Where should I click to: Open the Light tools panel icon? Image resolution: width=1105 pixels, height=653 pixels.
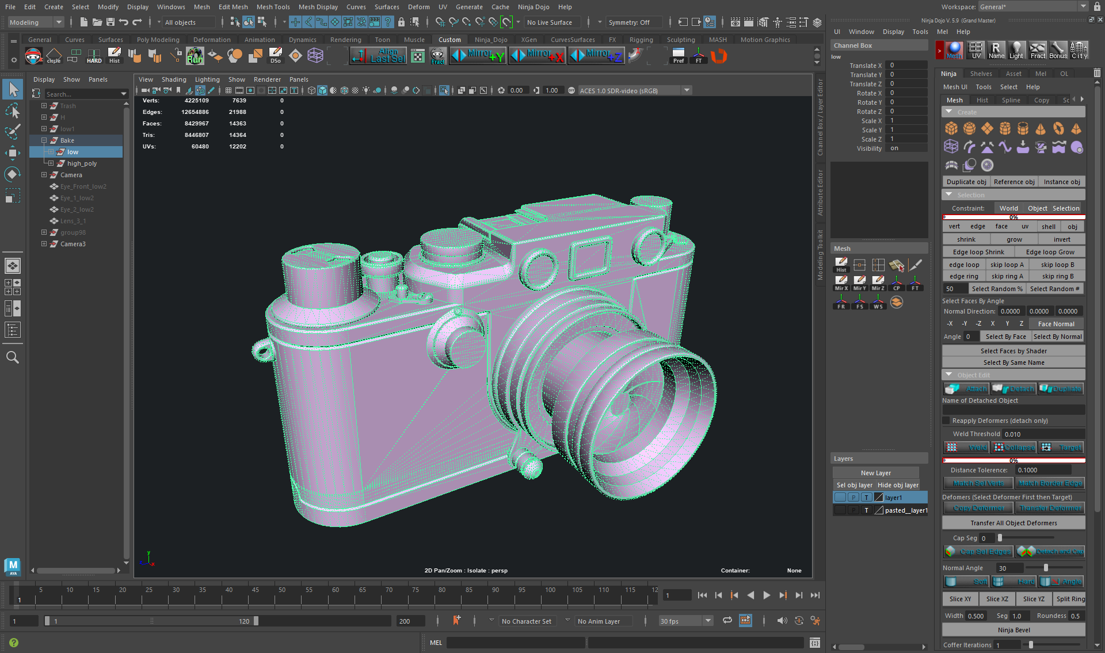(1017, 51)
